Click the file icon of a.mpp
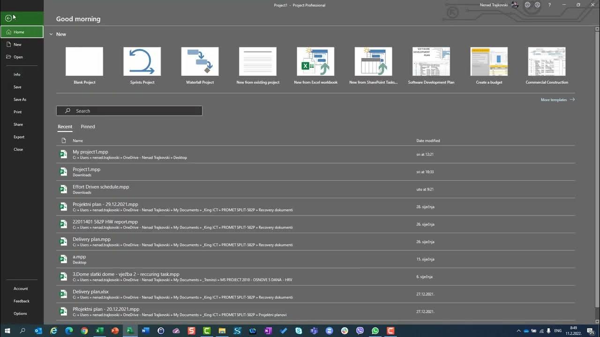600x337 pixels. [x=63, y=259]
